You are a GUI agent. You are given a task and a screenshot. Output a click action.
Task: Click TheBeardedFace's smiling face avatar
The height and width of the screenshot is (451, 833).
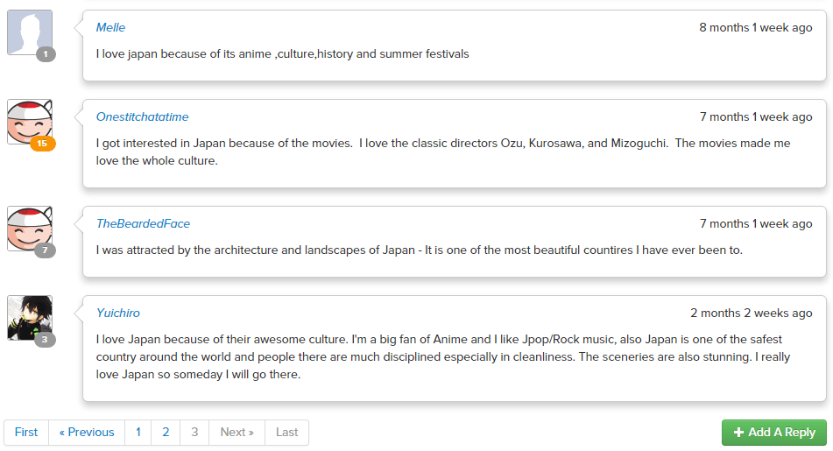pyautogui.click(x=30, y=229)
